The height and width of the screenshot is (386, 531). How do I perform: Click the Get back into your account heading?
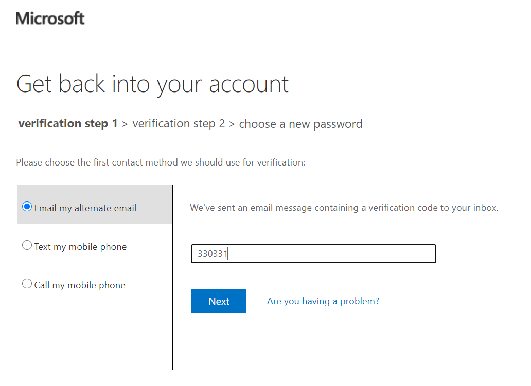(x=152, y=83)
